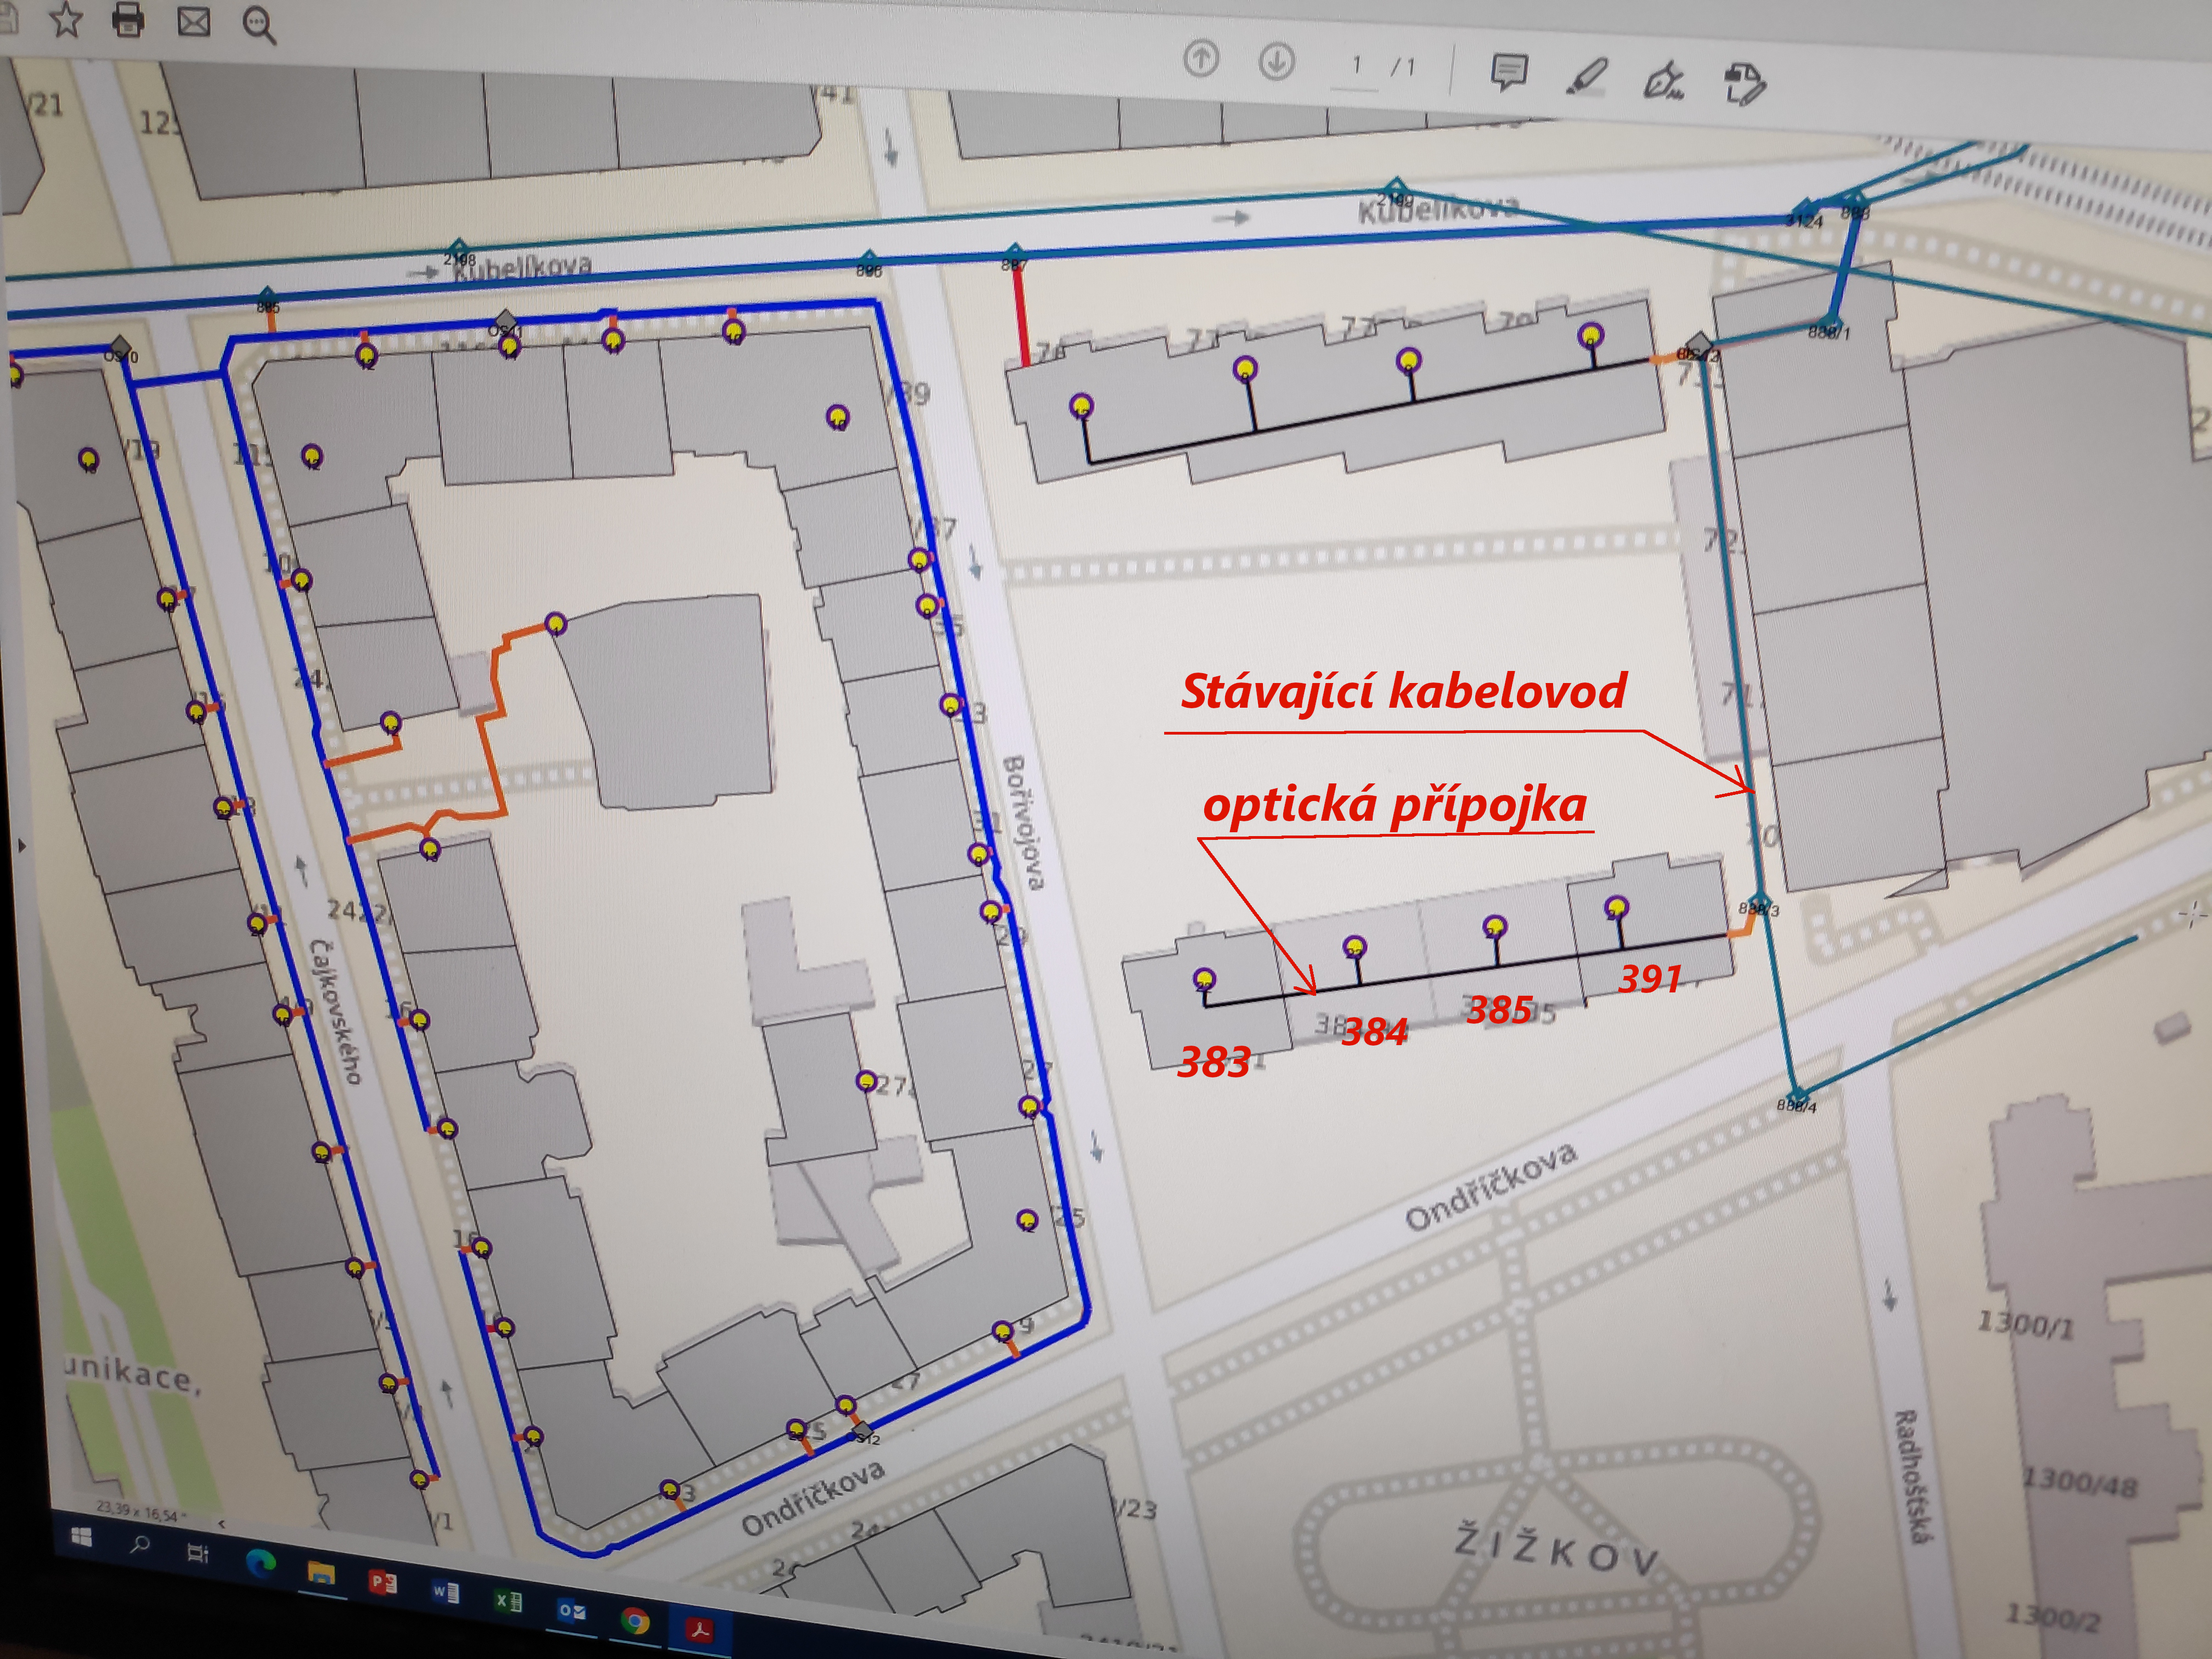Open the magnifier search tool
This screenshot has width=2212, height=1659.
click(x=258, y=25)
